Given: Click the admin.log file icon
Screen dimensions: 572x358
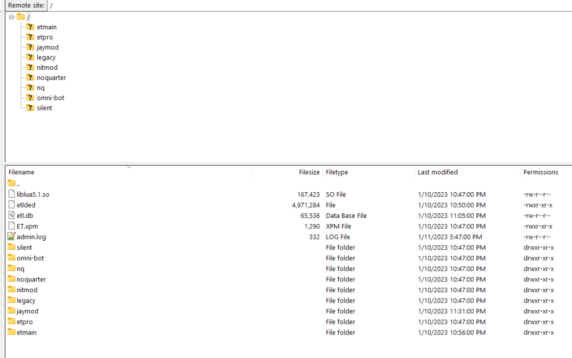Looking at the screenshot, I should pyautogui.click(x=12, y=237).
